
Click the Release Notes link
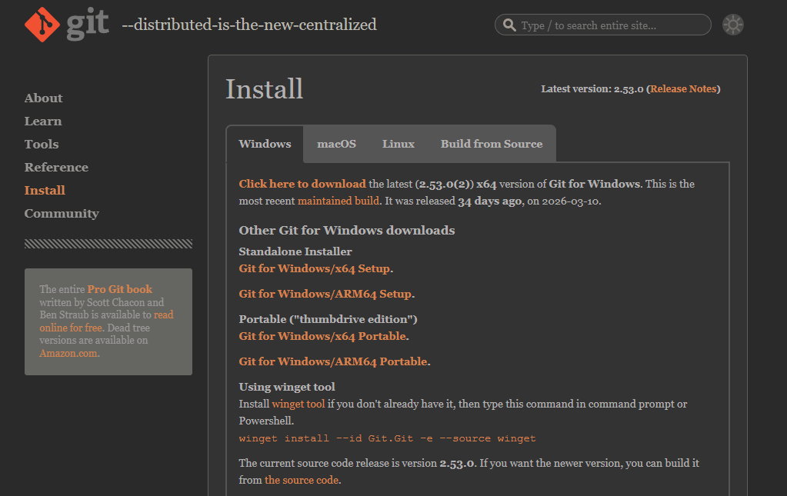pyautogui.click(x=683, y=89)
